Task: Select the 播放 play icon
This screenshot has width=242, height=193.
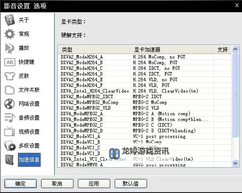Action: pos(10,48)
